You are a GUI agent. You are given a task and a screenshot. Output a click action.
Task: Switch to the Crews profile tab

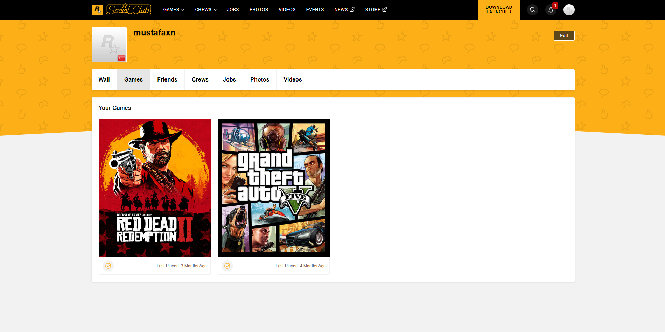(x=200, y=80)
